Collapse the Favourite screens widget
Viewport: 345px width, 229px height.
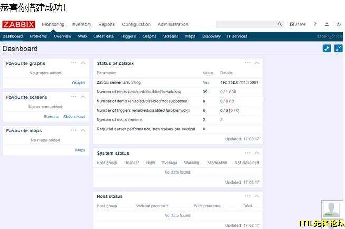tap(83, 97)
